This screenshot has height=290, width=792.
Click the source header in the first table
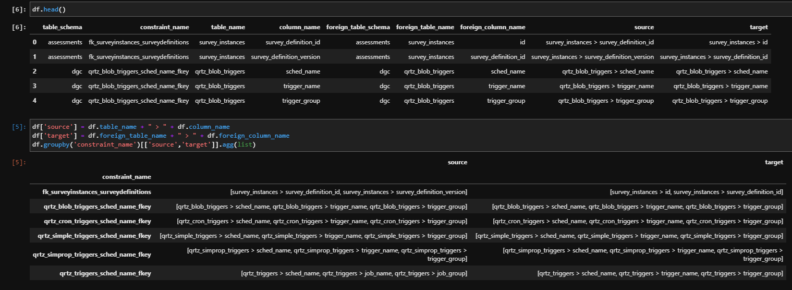click(644, 27)
